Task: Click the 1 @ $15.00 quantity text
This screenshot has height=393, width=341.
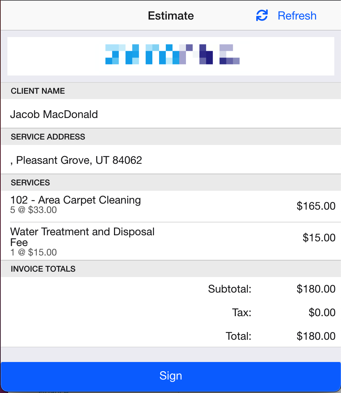Action: [x=34, y=252]
